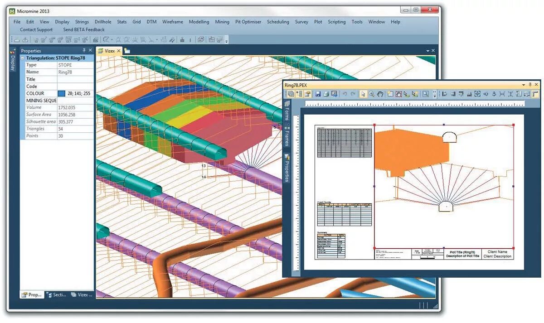Switch to the Vizex... bottom panel tab

[x=82, y=294]
